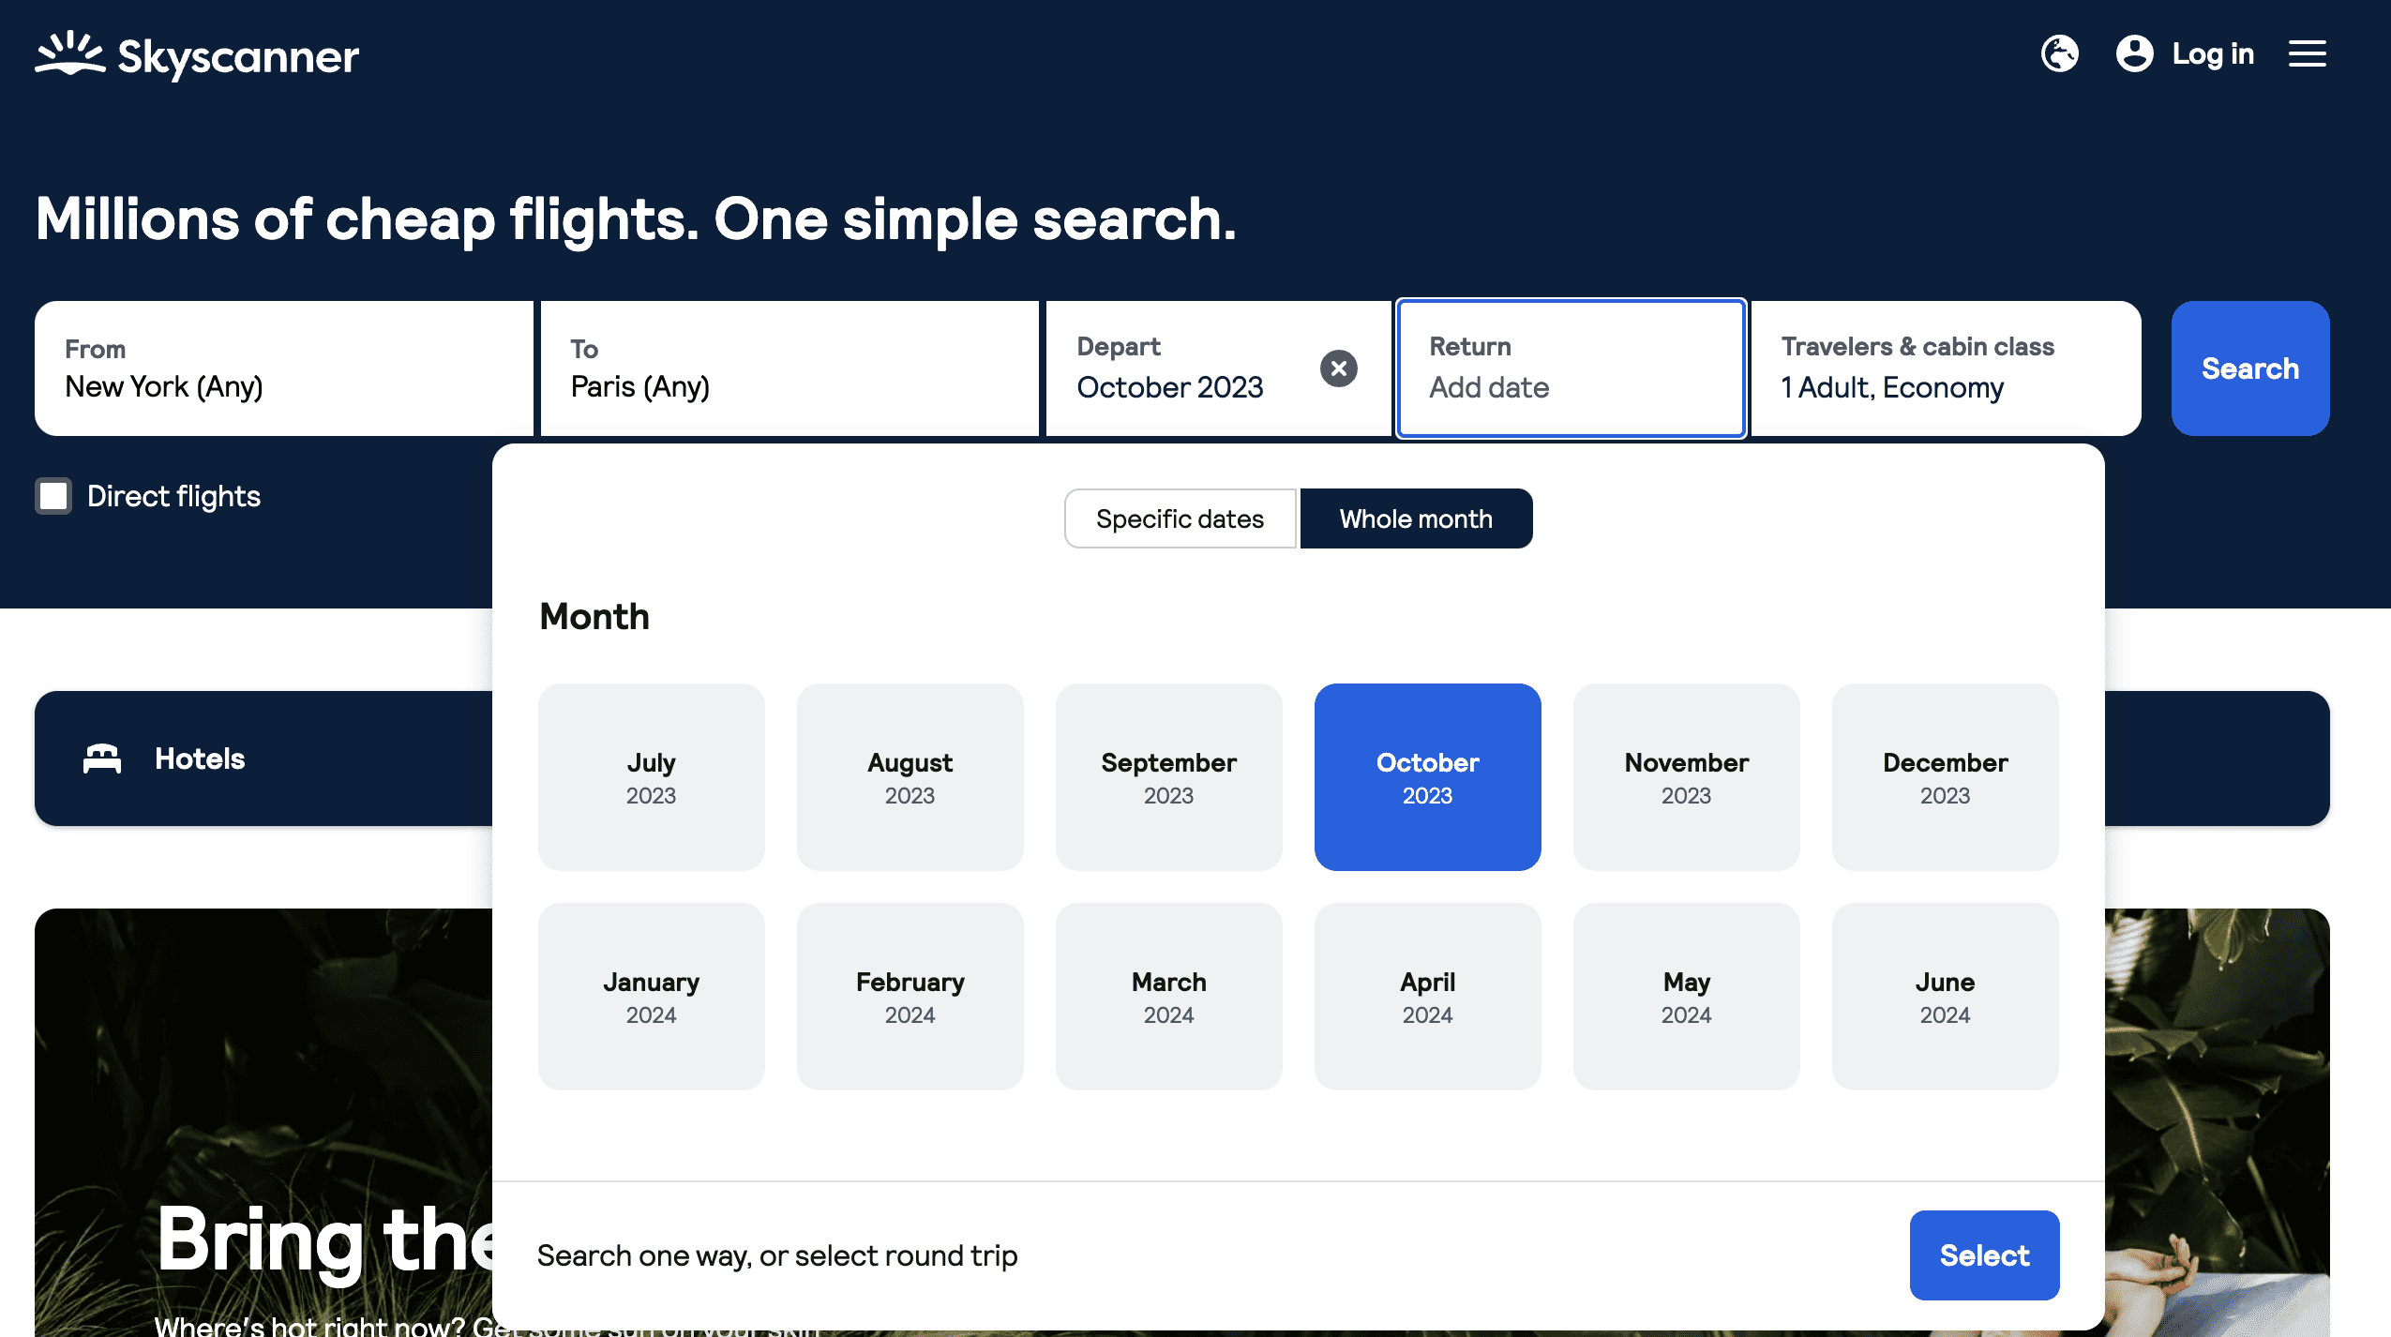The width and height of the screenshot is (2391, 1337).
Task: Click the globe/language selector icon
Action: pos(2063,53)
